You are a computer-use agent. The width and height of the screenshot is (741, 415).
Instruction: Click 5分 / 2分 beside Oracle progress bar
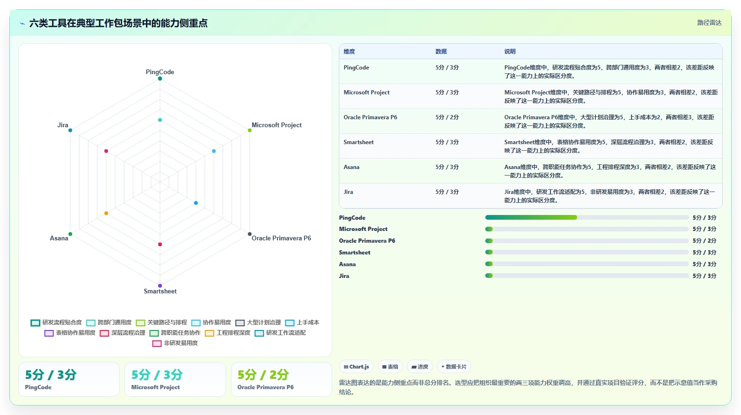(x=704, y=241)
